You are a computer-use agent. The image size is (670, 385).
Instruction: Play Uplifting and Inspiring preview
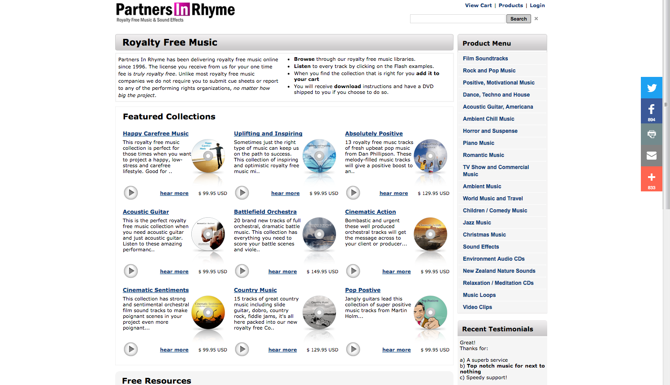[x=242, y=193]
